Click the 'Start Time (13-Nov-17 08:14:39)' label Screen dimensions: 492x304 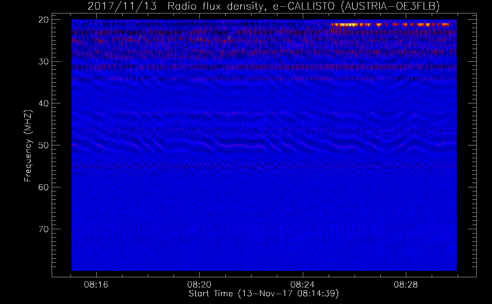[264, 294]
